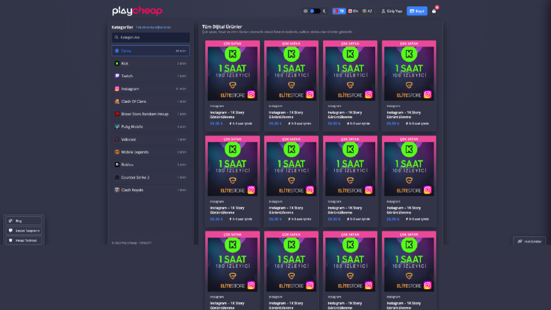The image size is (551, 310).
Task: Focus the Kategori Ara search field
Action: [x=151, y=38]
